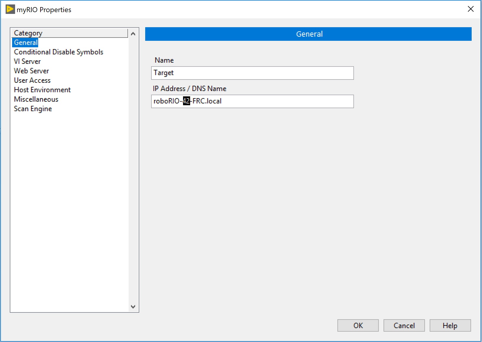Image resolution: width=482 pixels, height=342 pixels.
Task: Open the Web Server category
Action: [31, 71]
